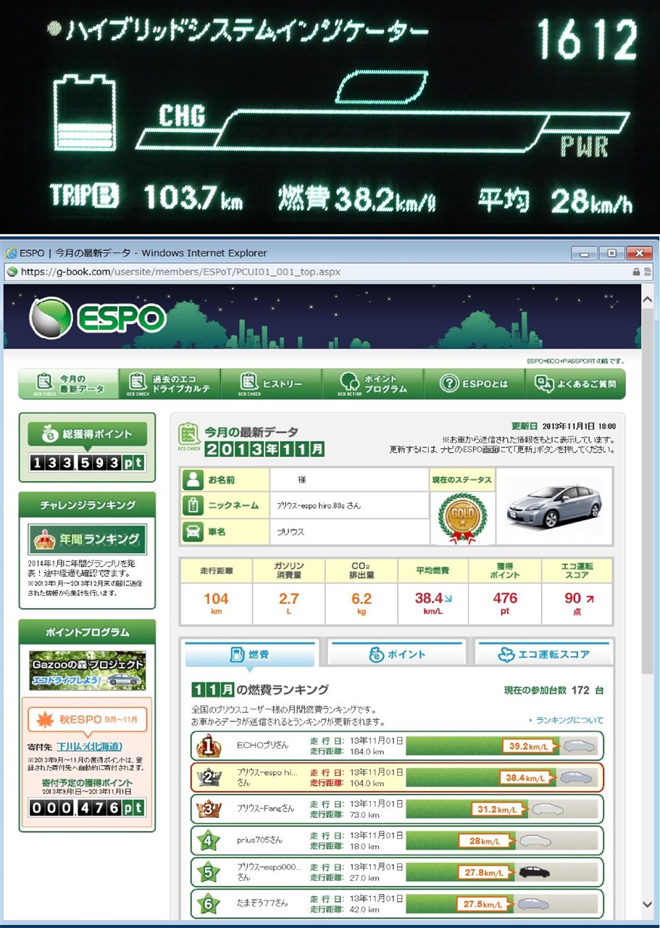Click the Internet Explorer title bar icon

[x=11, y=253]
